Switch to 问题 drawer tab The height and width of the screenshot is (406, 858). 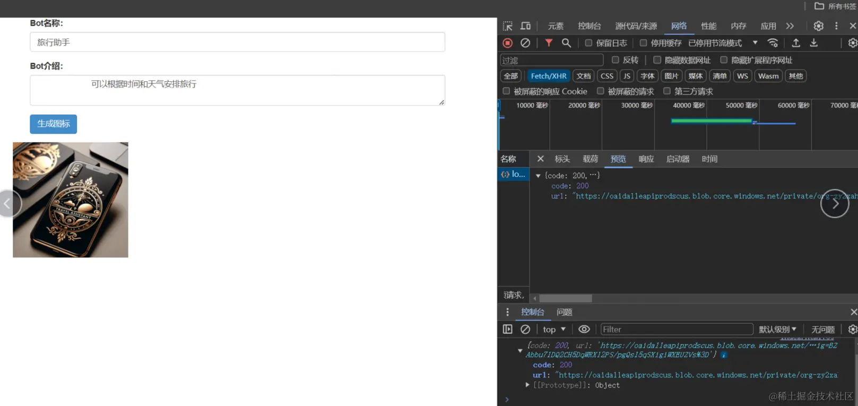[x=564, y=312]
